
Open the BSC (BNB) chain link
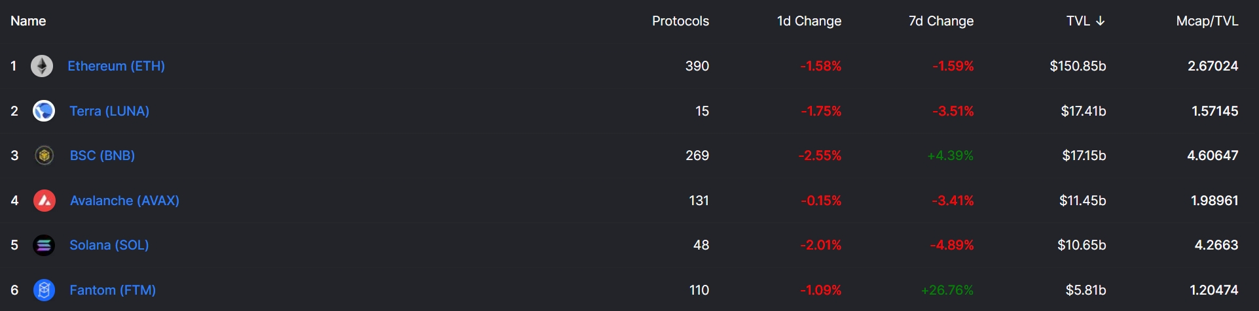click(102, 155)
